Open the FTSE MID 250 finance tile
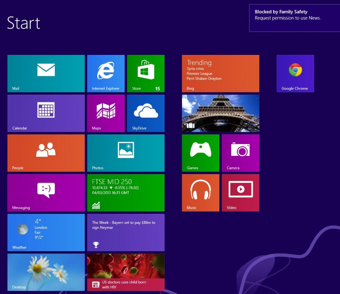 click(x=126, y=193)
